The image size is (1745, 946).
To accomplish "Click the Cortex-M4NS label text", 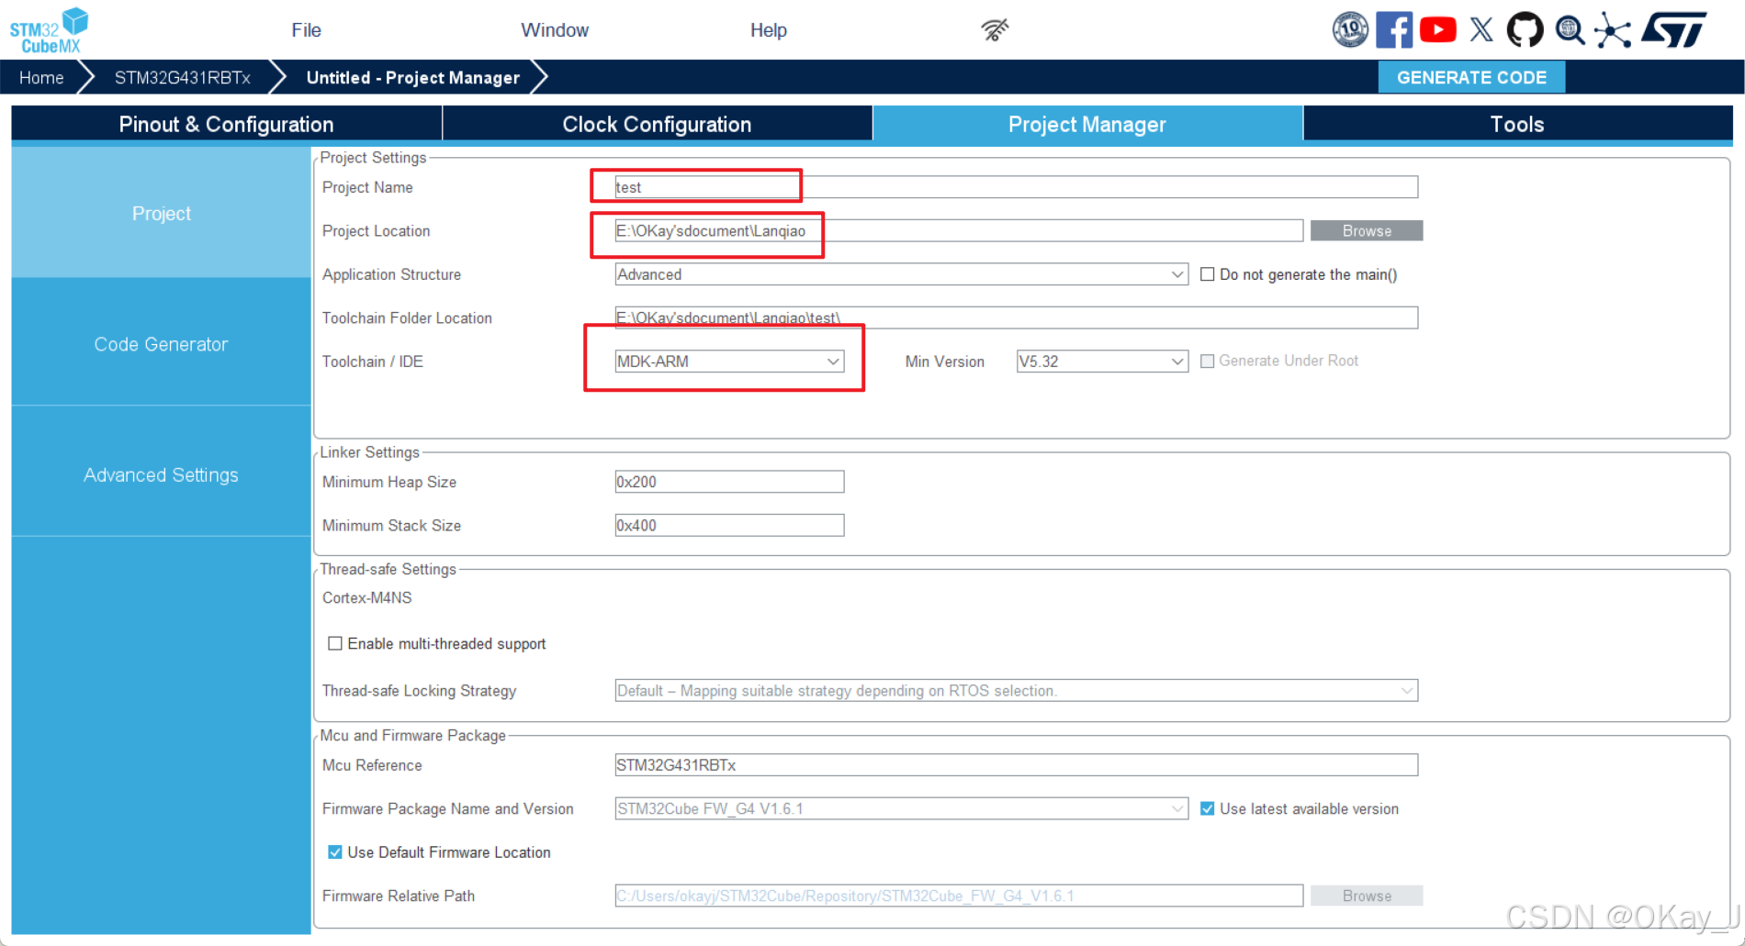I will pos(367,597).
